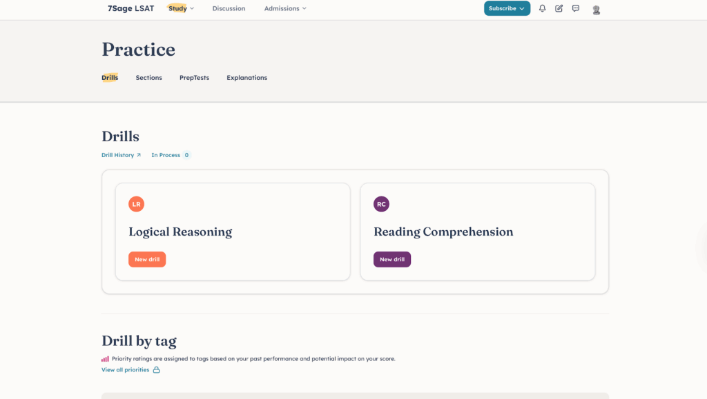
Task: Open the Explanations tab
Action: pos(246,78)
